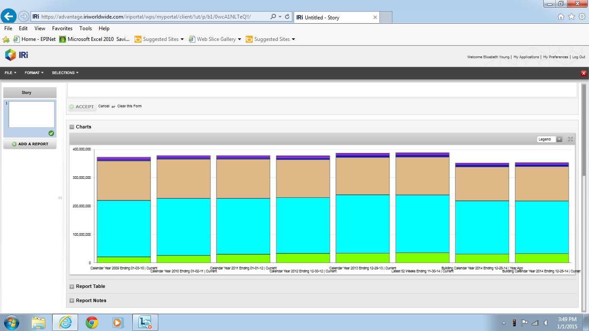This screenshot has width=589, height=331.
Task: Click the red close button on dark toolbar
Action: pos(584,73)
